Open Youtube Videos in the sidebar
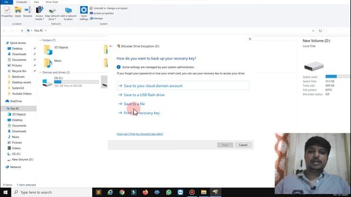Viewport: 351px width, 197px height. [x=21, y=94]
